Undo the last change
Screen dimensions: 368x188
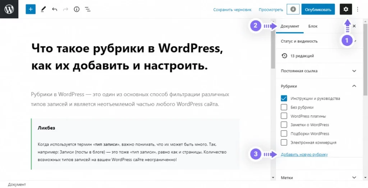[55, 9]
